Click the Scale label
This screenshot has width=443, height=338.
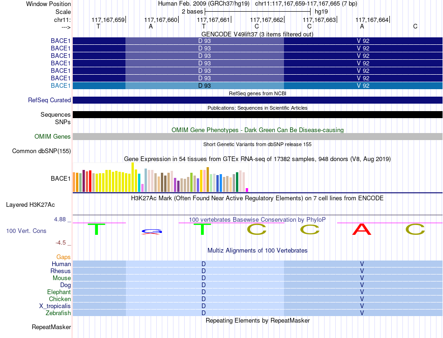click(x=63, y=12)
